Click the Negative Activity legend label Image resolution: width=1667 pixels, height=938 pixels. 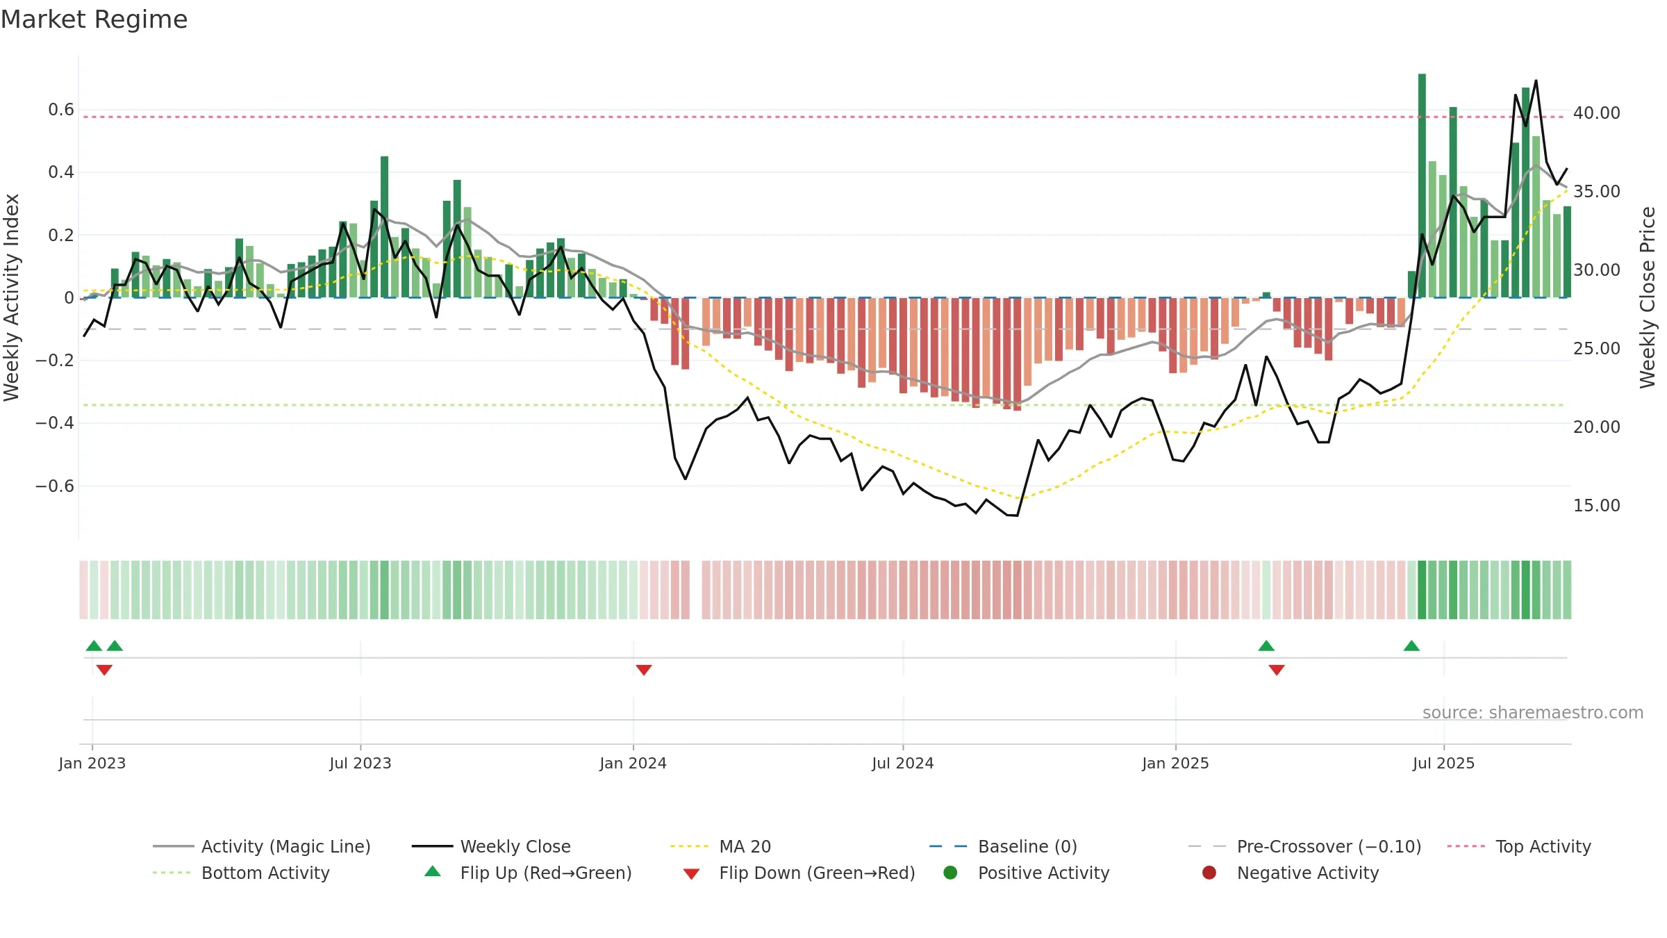coord(1308,873)
